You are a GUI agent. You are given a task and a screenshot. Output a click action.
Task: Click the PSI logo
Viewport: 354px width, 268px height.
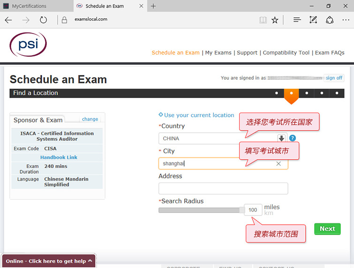[28, 45]
